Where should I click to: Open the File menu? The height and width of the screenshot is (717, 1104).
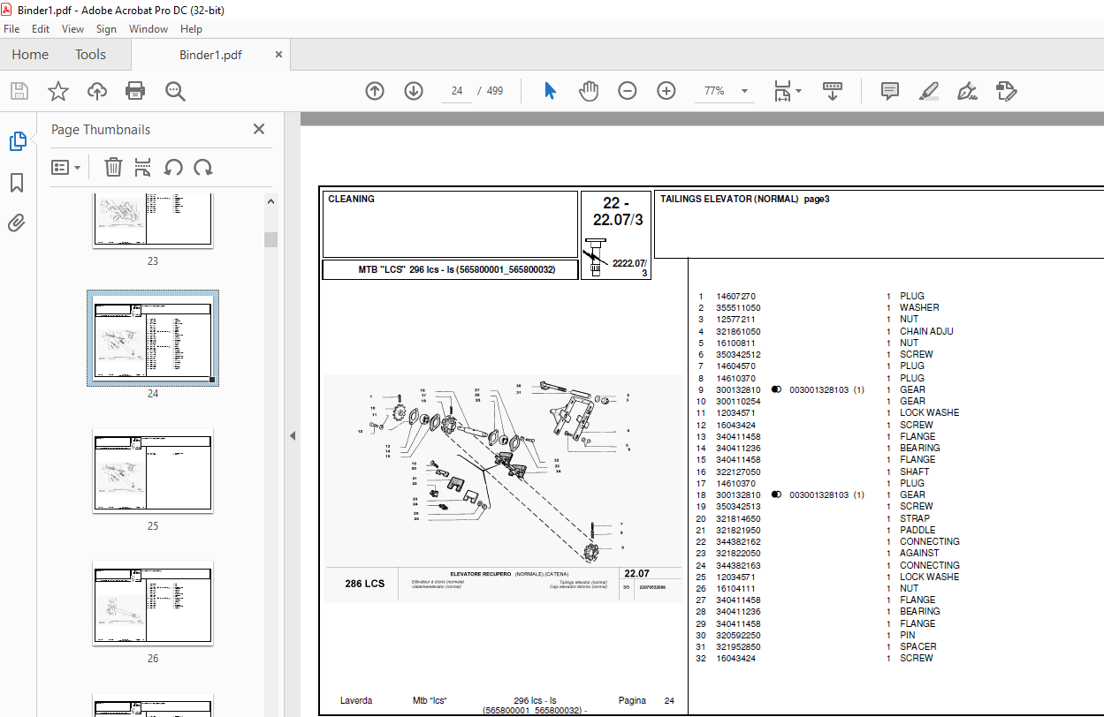pyautogui.click(x=12, y=29)
